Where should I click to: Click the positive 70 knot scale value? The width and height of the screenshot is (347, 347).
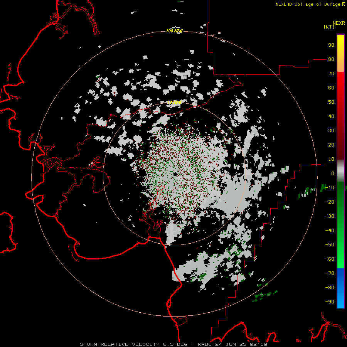pos(331,74)
